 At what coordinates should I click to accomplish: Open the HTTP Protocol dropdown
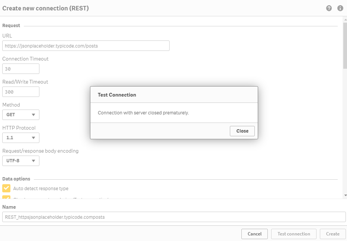click(x=21, y=138)
